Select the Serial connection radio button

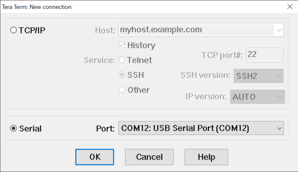point(14,128)
